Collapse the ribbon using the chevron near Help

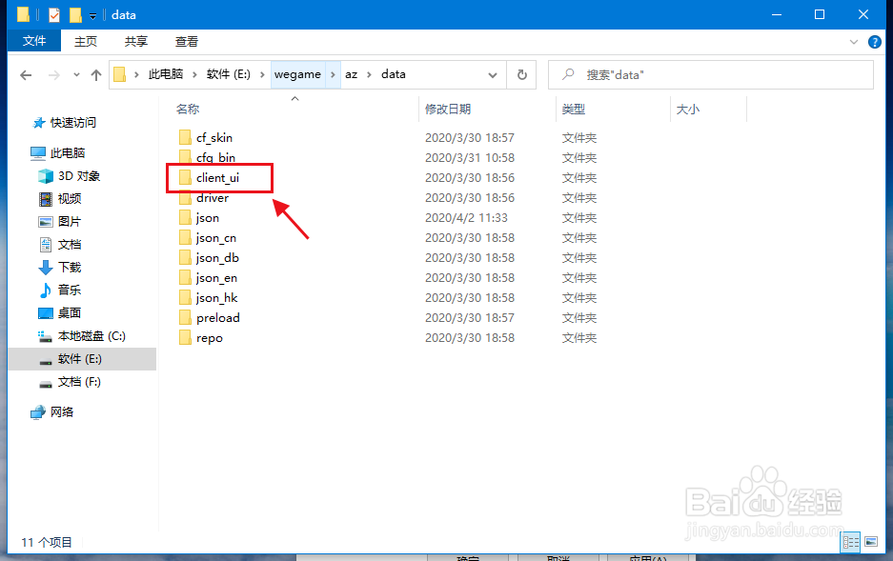(x=854, y=41)
